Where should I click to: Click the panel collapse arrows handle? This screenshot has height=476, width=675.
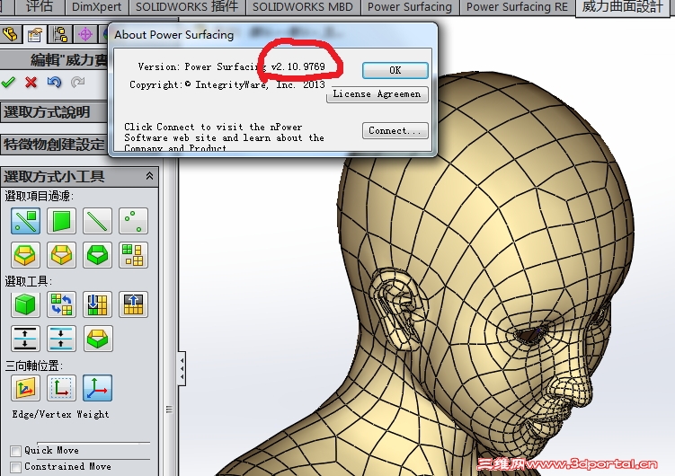(182, 368)
